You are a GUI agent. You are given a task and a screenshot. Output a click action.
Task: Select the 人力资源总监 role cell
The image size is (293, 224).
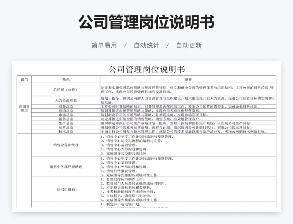click(x=66, y=100)
